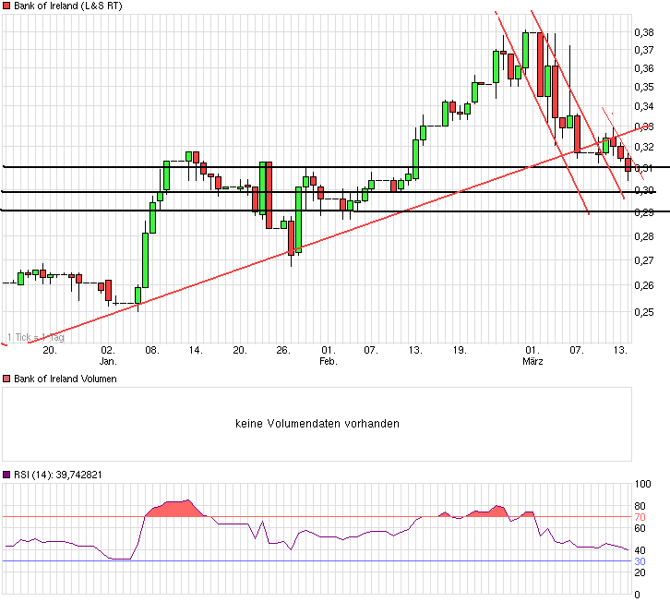670x602 pixels.
Task: Select the 02. Jan. date marker
Action: point(108,355)
